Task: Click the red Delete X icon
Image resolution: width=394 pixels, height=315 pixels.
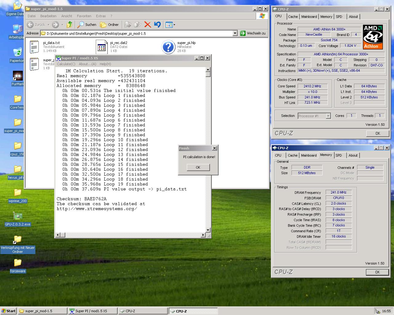Action: [x=147, y=25]
